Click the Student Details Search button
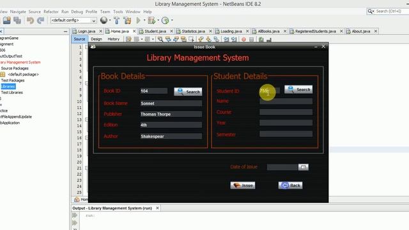Viewport: 409px width, 230px height. coord(298,89)
